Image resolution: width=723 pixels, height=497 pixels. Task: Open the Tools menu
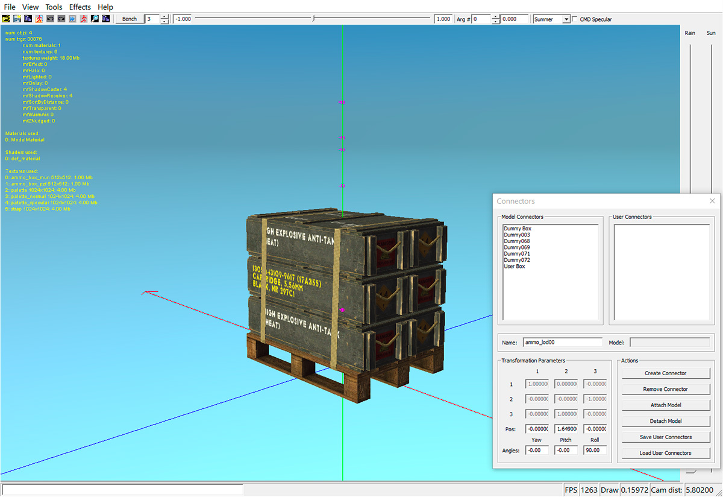tap(54, 7)
